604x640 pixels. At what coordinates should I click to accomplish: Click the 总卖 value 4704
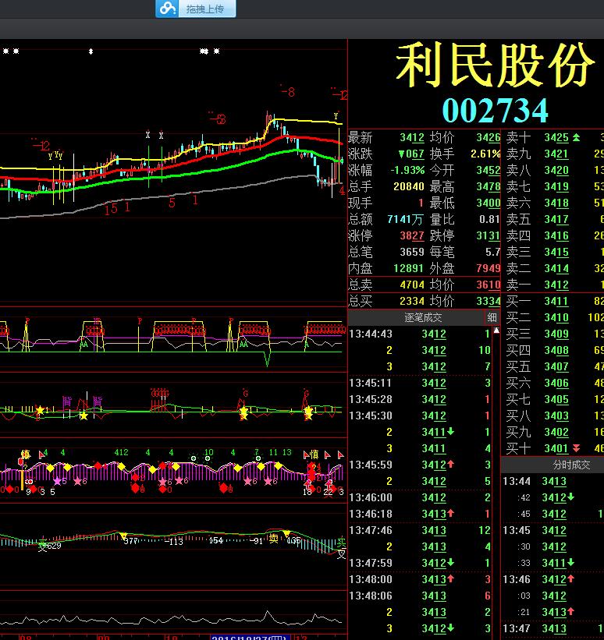(412, 285)
